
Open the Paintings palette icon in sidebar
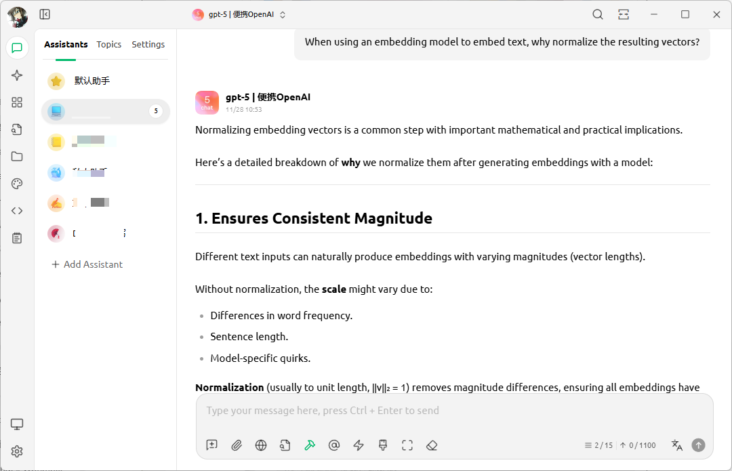coord(17,184)
